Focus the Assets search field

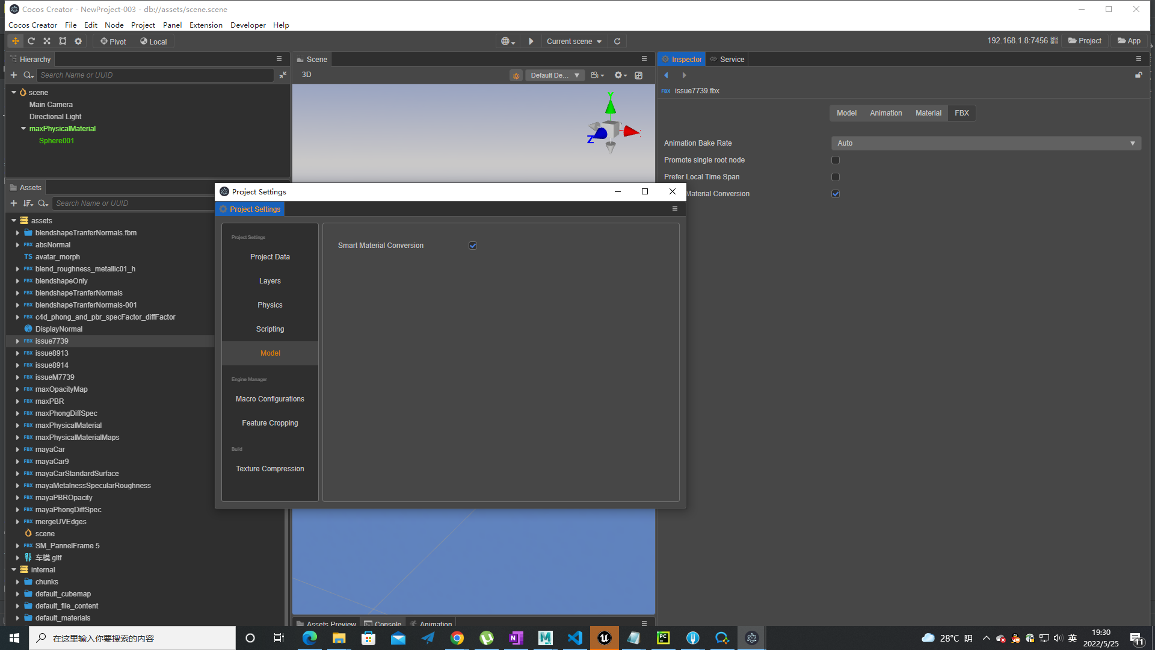pos(134,203)
